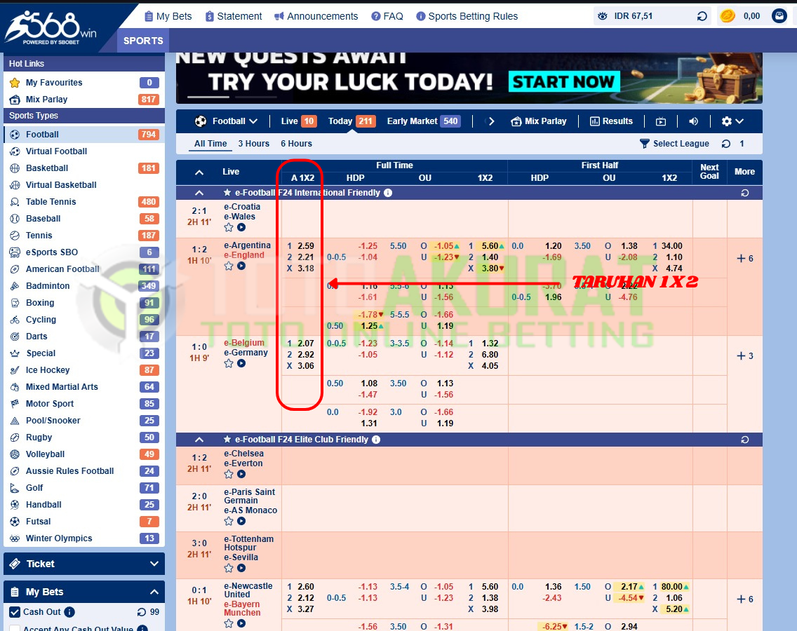The width and height of the screenshot is (797, 631).
Task: Click info icon next to Cash Out
Action: pyautogui.click(x=69, y=612)
